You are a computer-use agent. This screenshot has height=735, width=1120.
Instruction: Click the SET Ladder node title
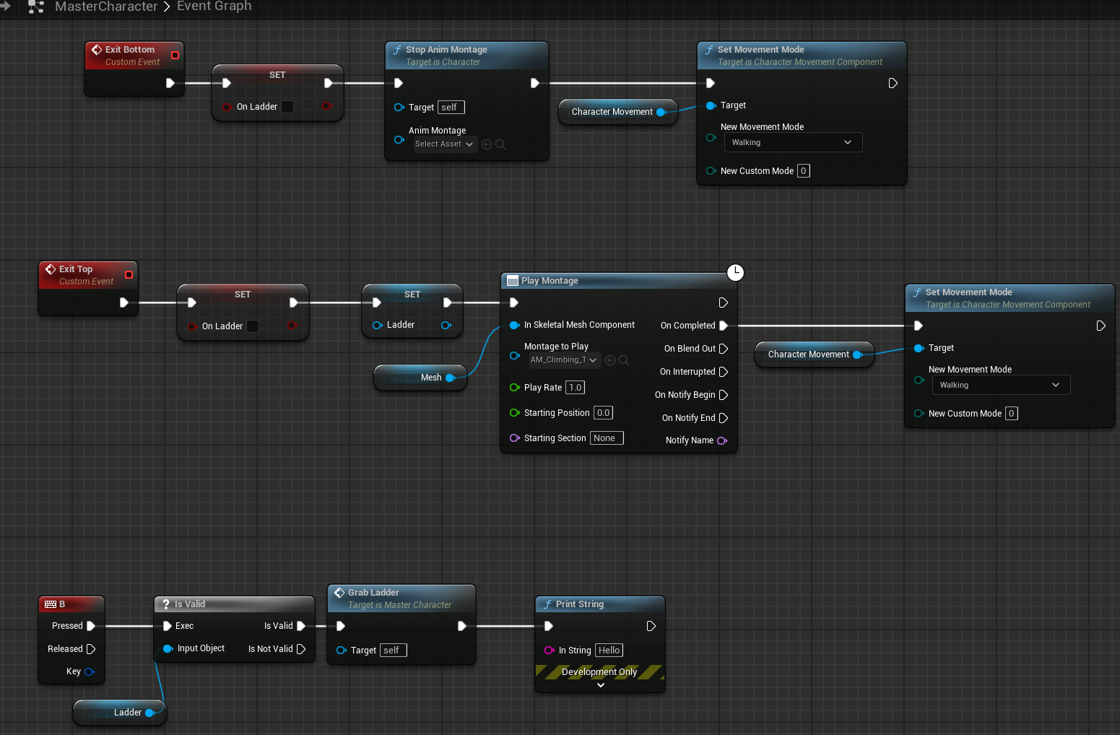[412, 295]
